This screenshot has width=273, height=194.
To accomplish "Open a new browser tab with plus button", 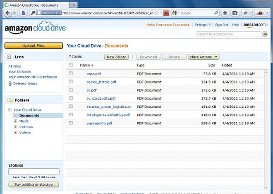I will pyautogui.click(x=74, y=5).
